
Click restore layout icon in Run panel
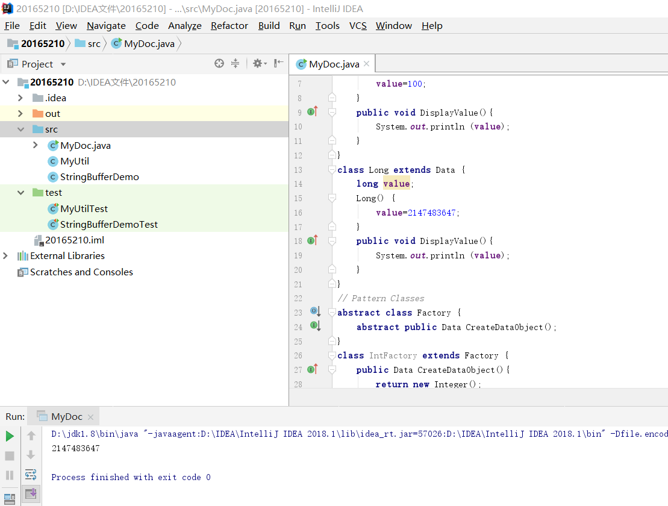(x=10, y=499)
